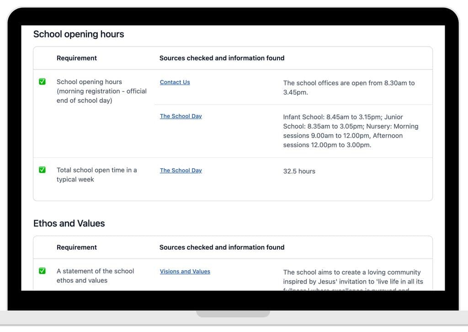This screenshot has height=332, width=468.
Task: Select the 'Infant School: 8.45am to 3.15pm' text
Action: (x=333, y=117)
